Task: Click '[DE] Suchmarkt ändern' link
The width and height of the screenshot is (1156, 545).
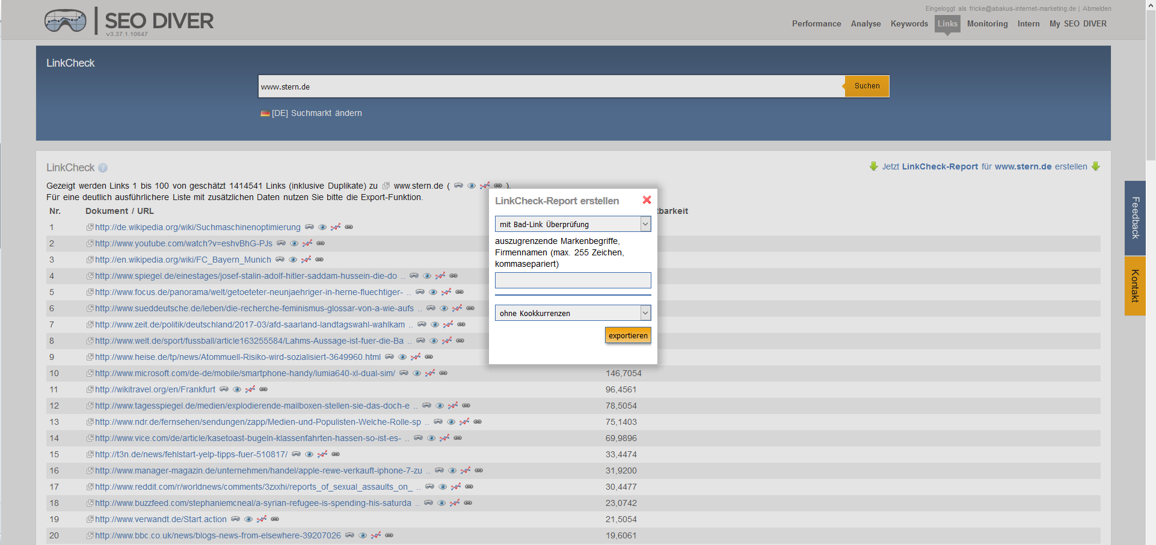Action: tap(316, 113)
